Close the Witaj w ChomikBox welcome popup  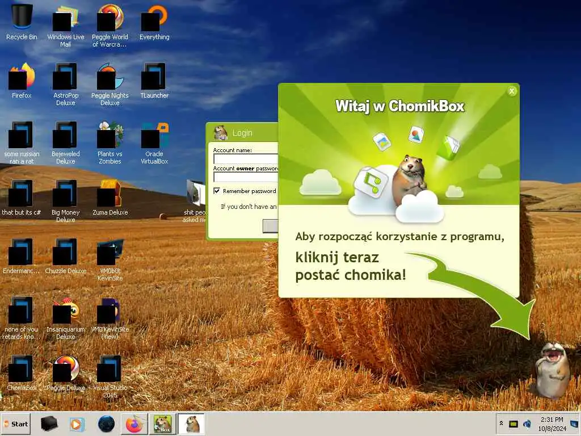pyautogui.click(x=512, y=91)
